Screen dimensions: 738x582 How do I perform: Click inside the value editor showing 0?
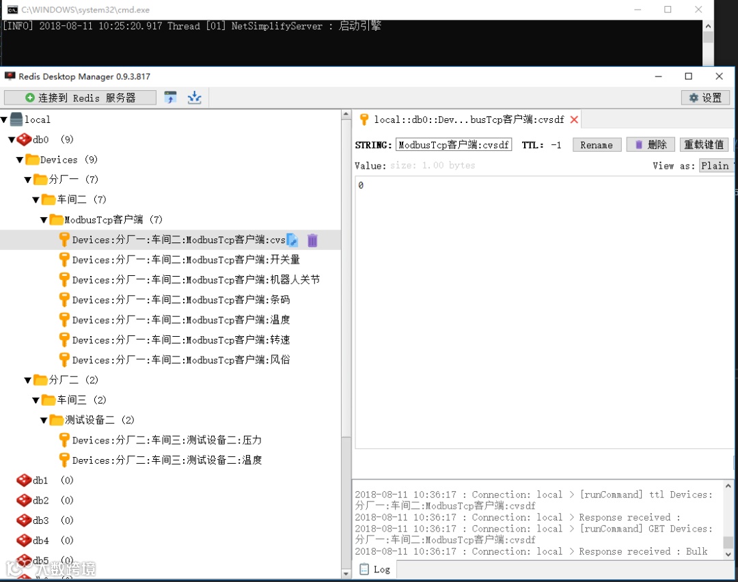coord(544,313)
